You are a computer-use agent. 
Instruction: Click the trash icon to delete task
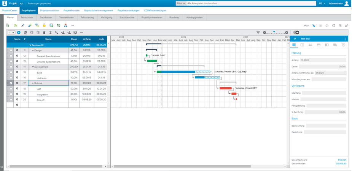[44, 33]
